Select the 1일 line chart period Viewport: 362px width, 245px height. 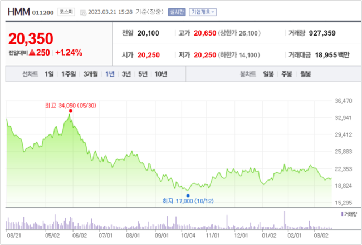point(49,74)
